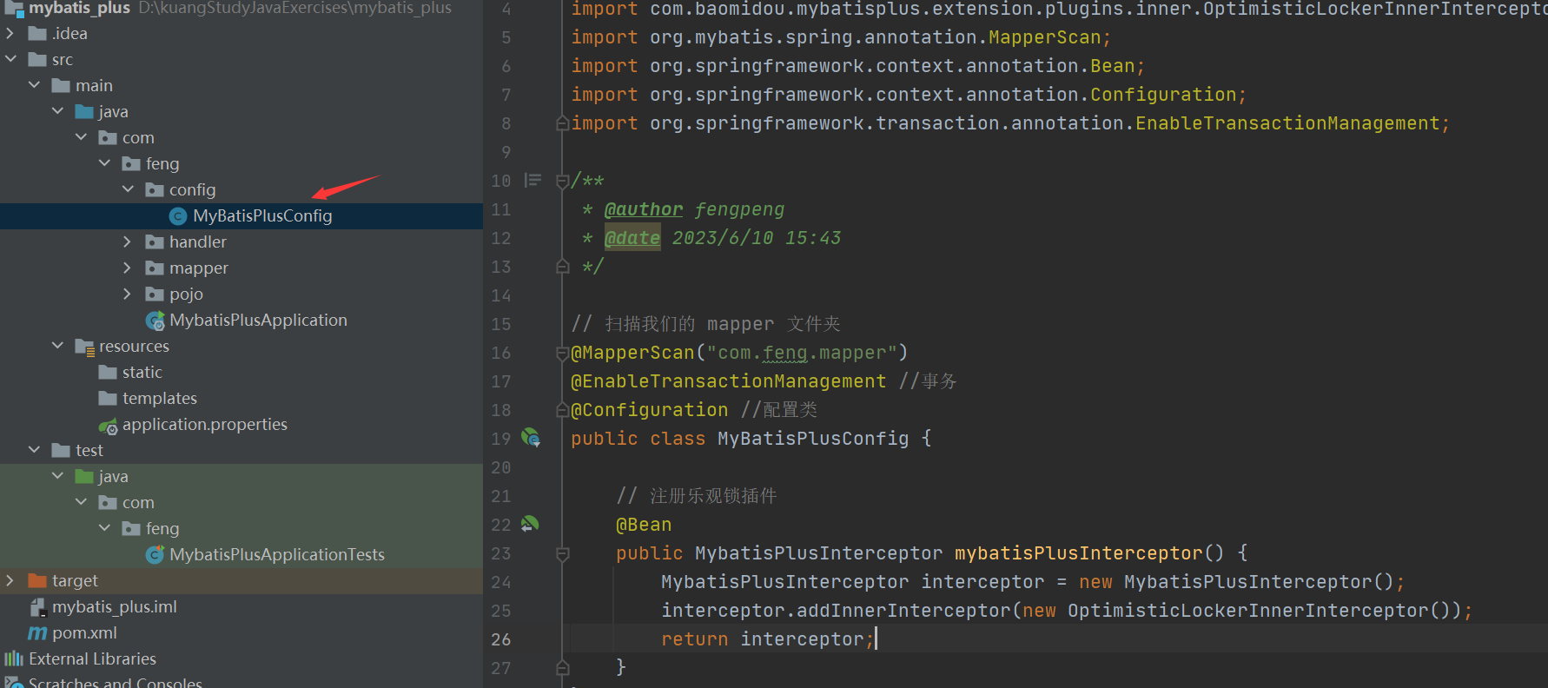Click the resources folder icon
1548x688 pixels.
(84, 347)
